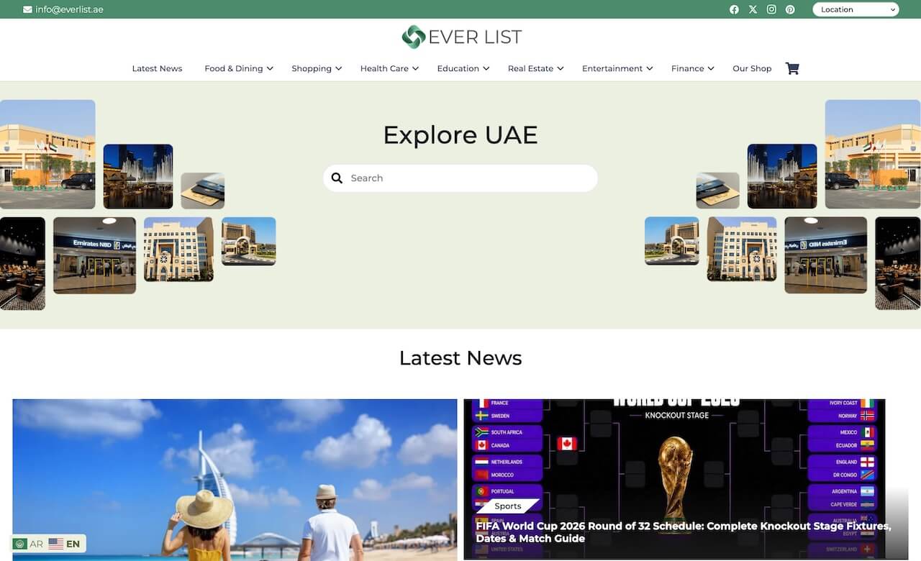
Task: Click the right Emirates NBD mirrored thumbnail
Action: (826, 255)
